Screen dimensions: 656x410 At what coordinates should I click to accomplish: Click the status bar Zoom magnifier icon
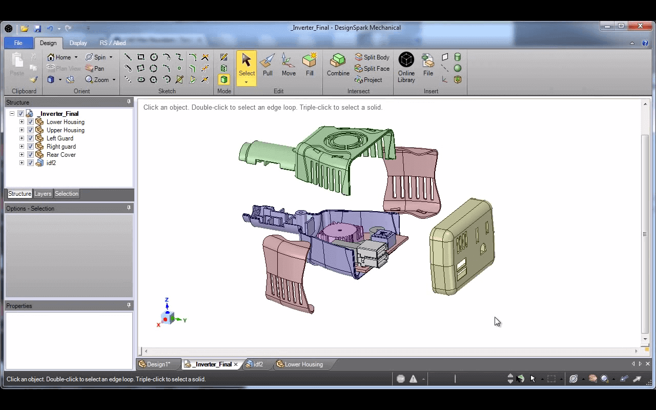point(605,379)
